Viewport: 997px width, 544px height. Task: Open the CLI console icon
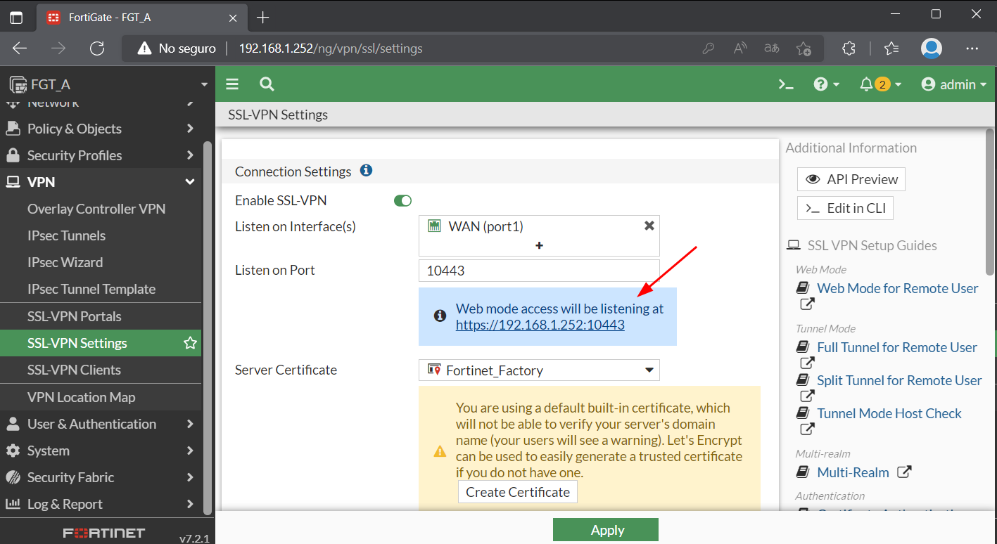coord(786,84)
